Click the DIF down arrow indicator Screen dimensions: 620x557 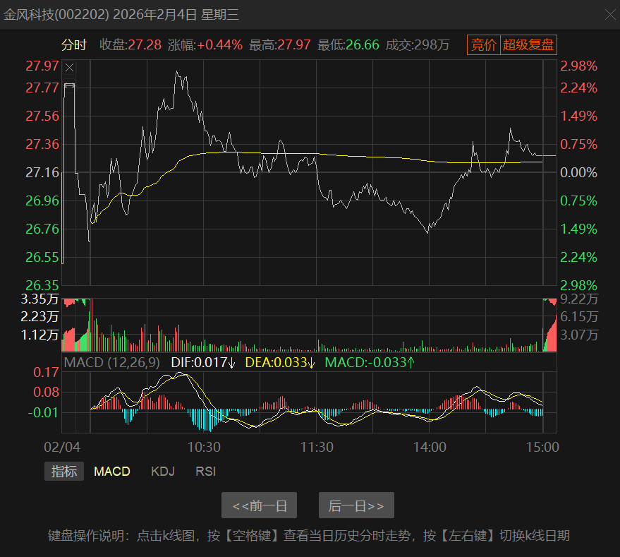point(232,363)
